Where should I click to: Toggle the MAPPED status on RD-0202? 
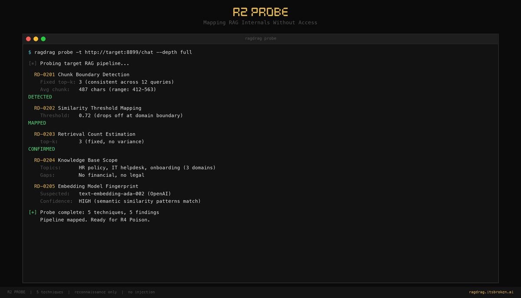tap(37, 123)
